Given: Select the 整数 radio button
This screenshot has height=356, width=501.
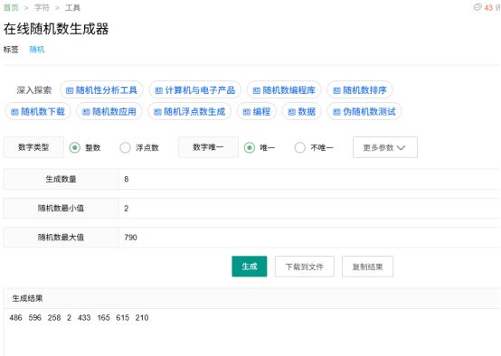Looking at the screenshot, I should tap(75, 147).
